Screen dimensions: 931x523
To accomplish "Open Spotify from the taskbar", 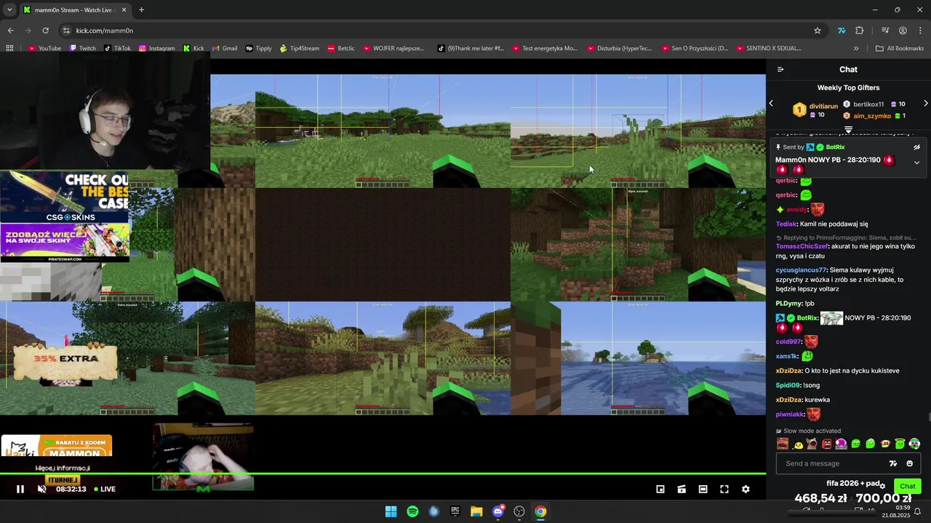I will (412, 511).
